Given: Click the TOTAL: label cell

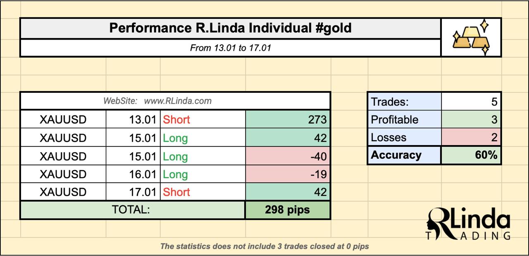Looking at the screenshot, I should point(133,210).
